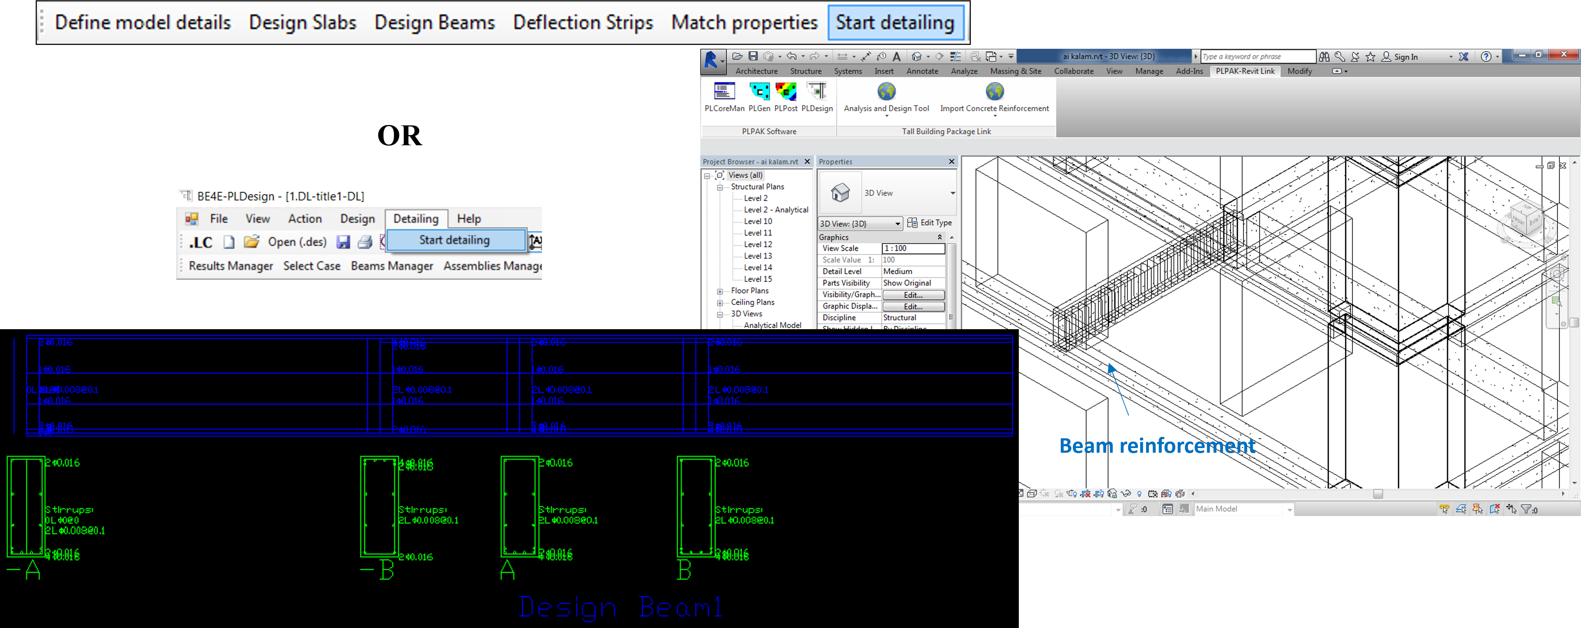Click the Save icon in PLDesign toolbar

[343, 242]
